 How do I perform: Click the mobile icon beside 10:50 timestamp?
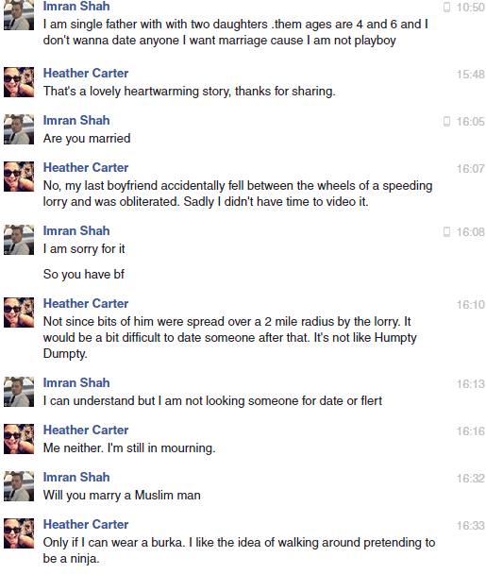click(446, 7)
